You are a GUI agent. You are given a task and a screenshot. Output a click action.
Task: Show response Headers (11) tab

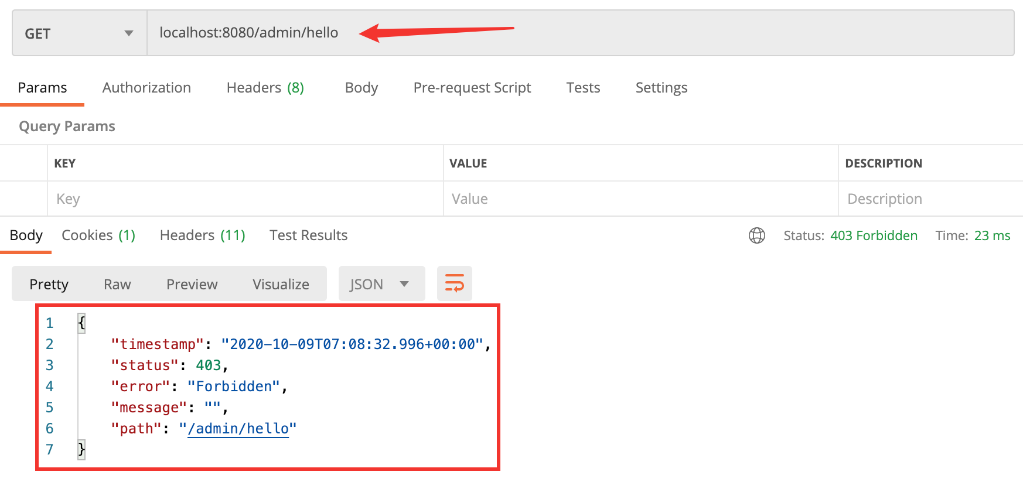click(202, 235)
